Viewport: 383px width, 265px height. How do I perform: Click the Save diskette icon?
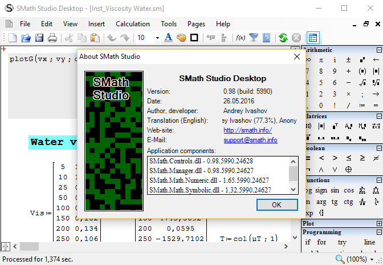point(39,38)
